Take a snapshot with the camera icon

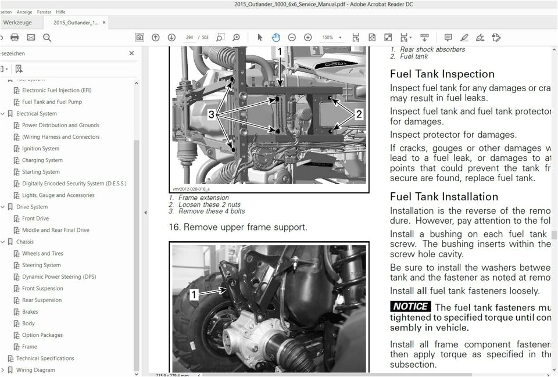point(139,37)
